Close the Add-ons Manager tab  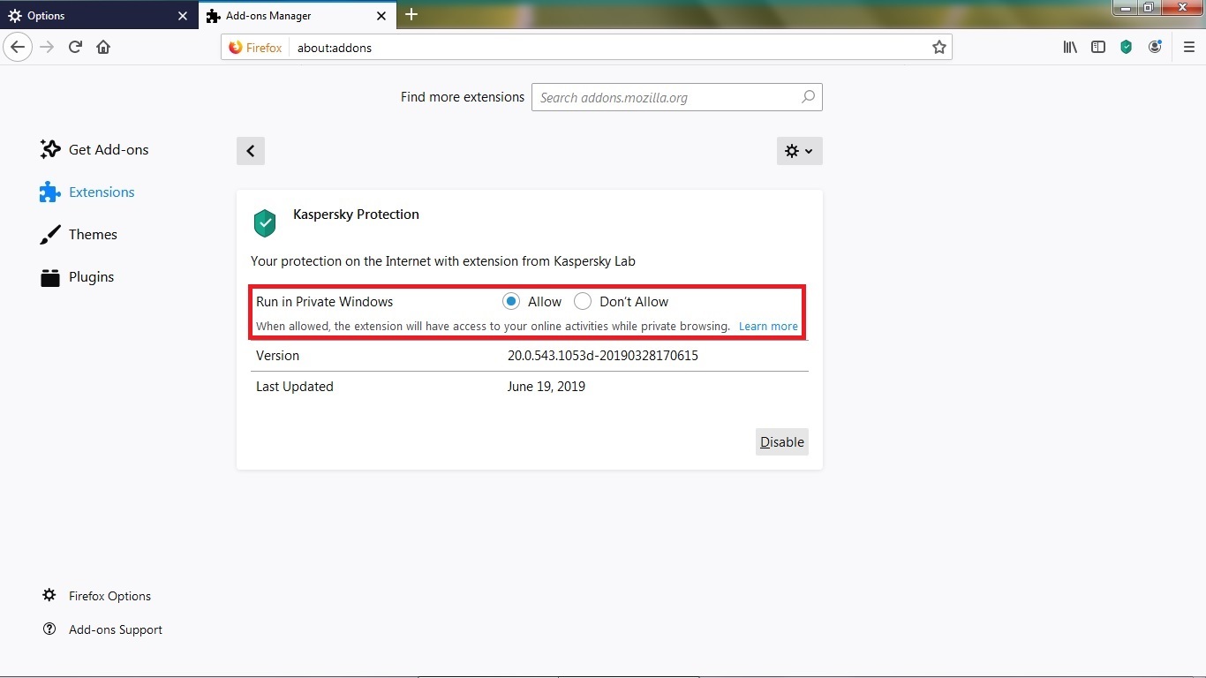[x=381, y=16]
